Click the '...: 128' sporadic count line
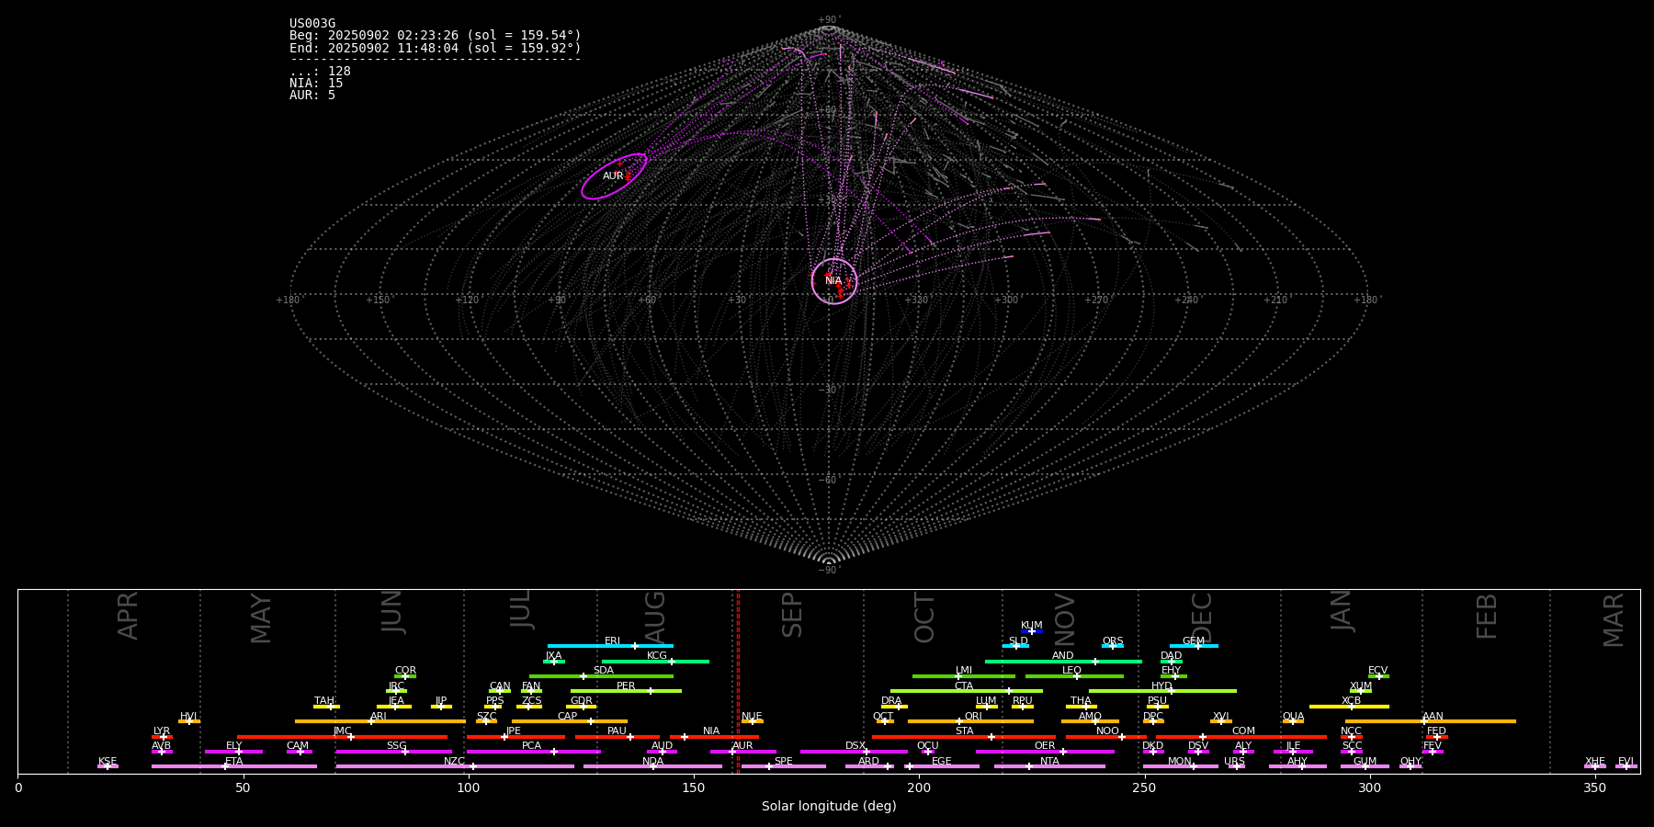 (x=320, y=72)
